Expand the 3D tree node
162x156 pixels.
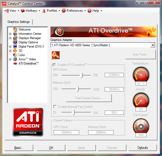point(10,51)
